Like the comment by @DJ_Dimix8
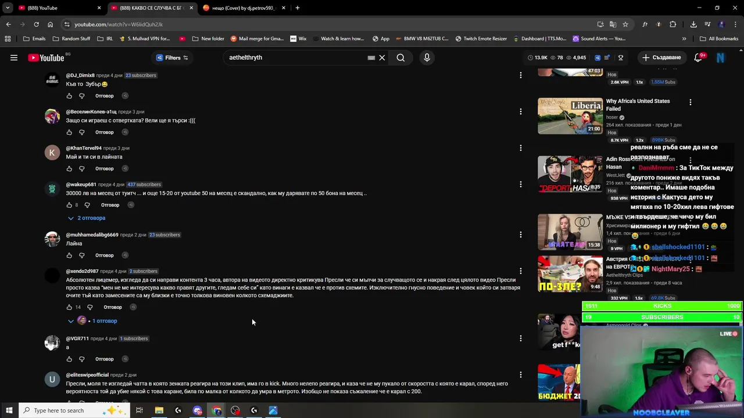This screenshot has height=418, width=744. [69, 96]
